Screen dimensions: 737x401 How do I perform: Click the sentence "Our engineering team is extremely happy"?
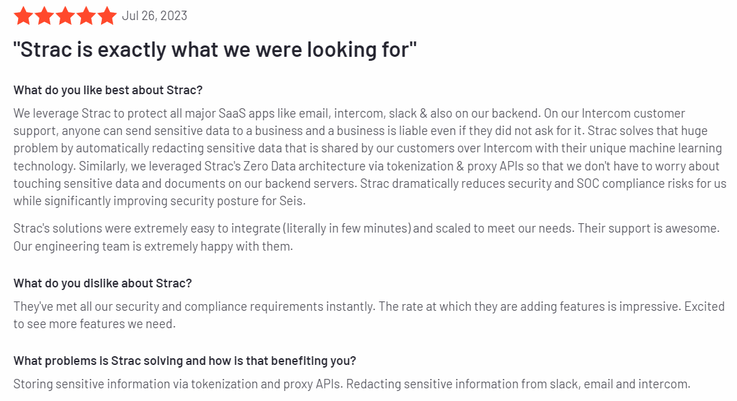coord(153,246)
